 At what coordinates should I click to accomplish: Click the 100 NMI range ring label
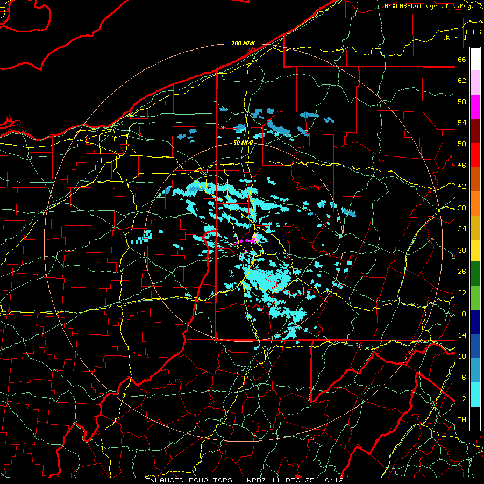(243, 43)
